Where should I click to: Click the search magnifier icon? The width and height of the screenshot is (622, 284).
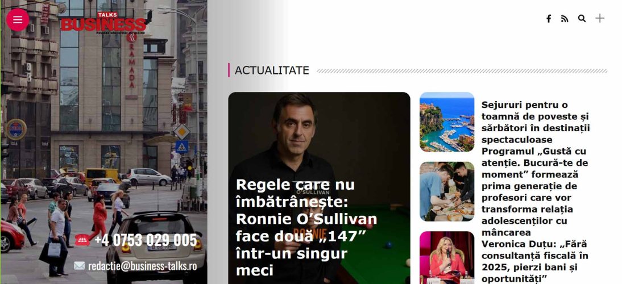582,19
